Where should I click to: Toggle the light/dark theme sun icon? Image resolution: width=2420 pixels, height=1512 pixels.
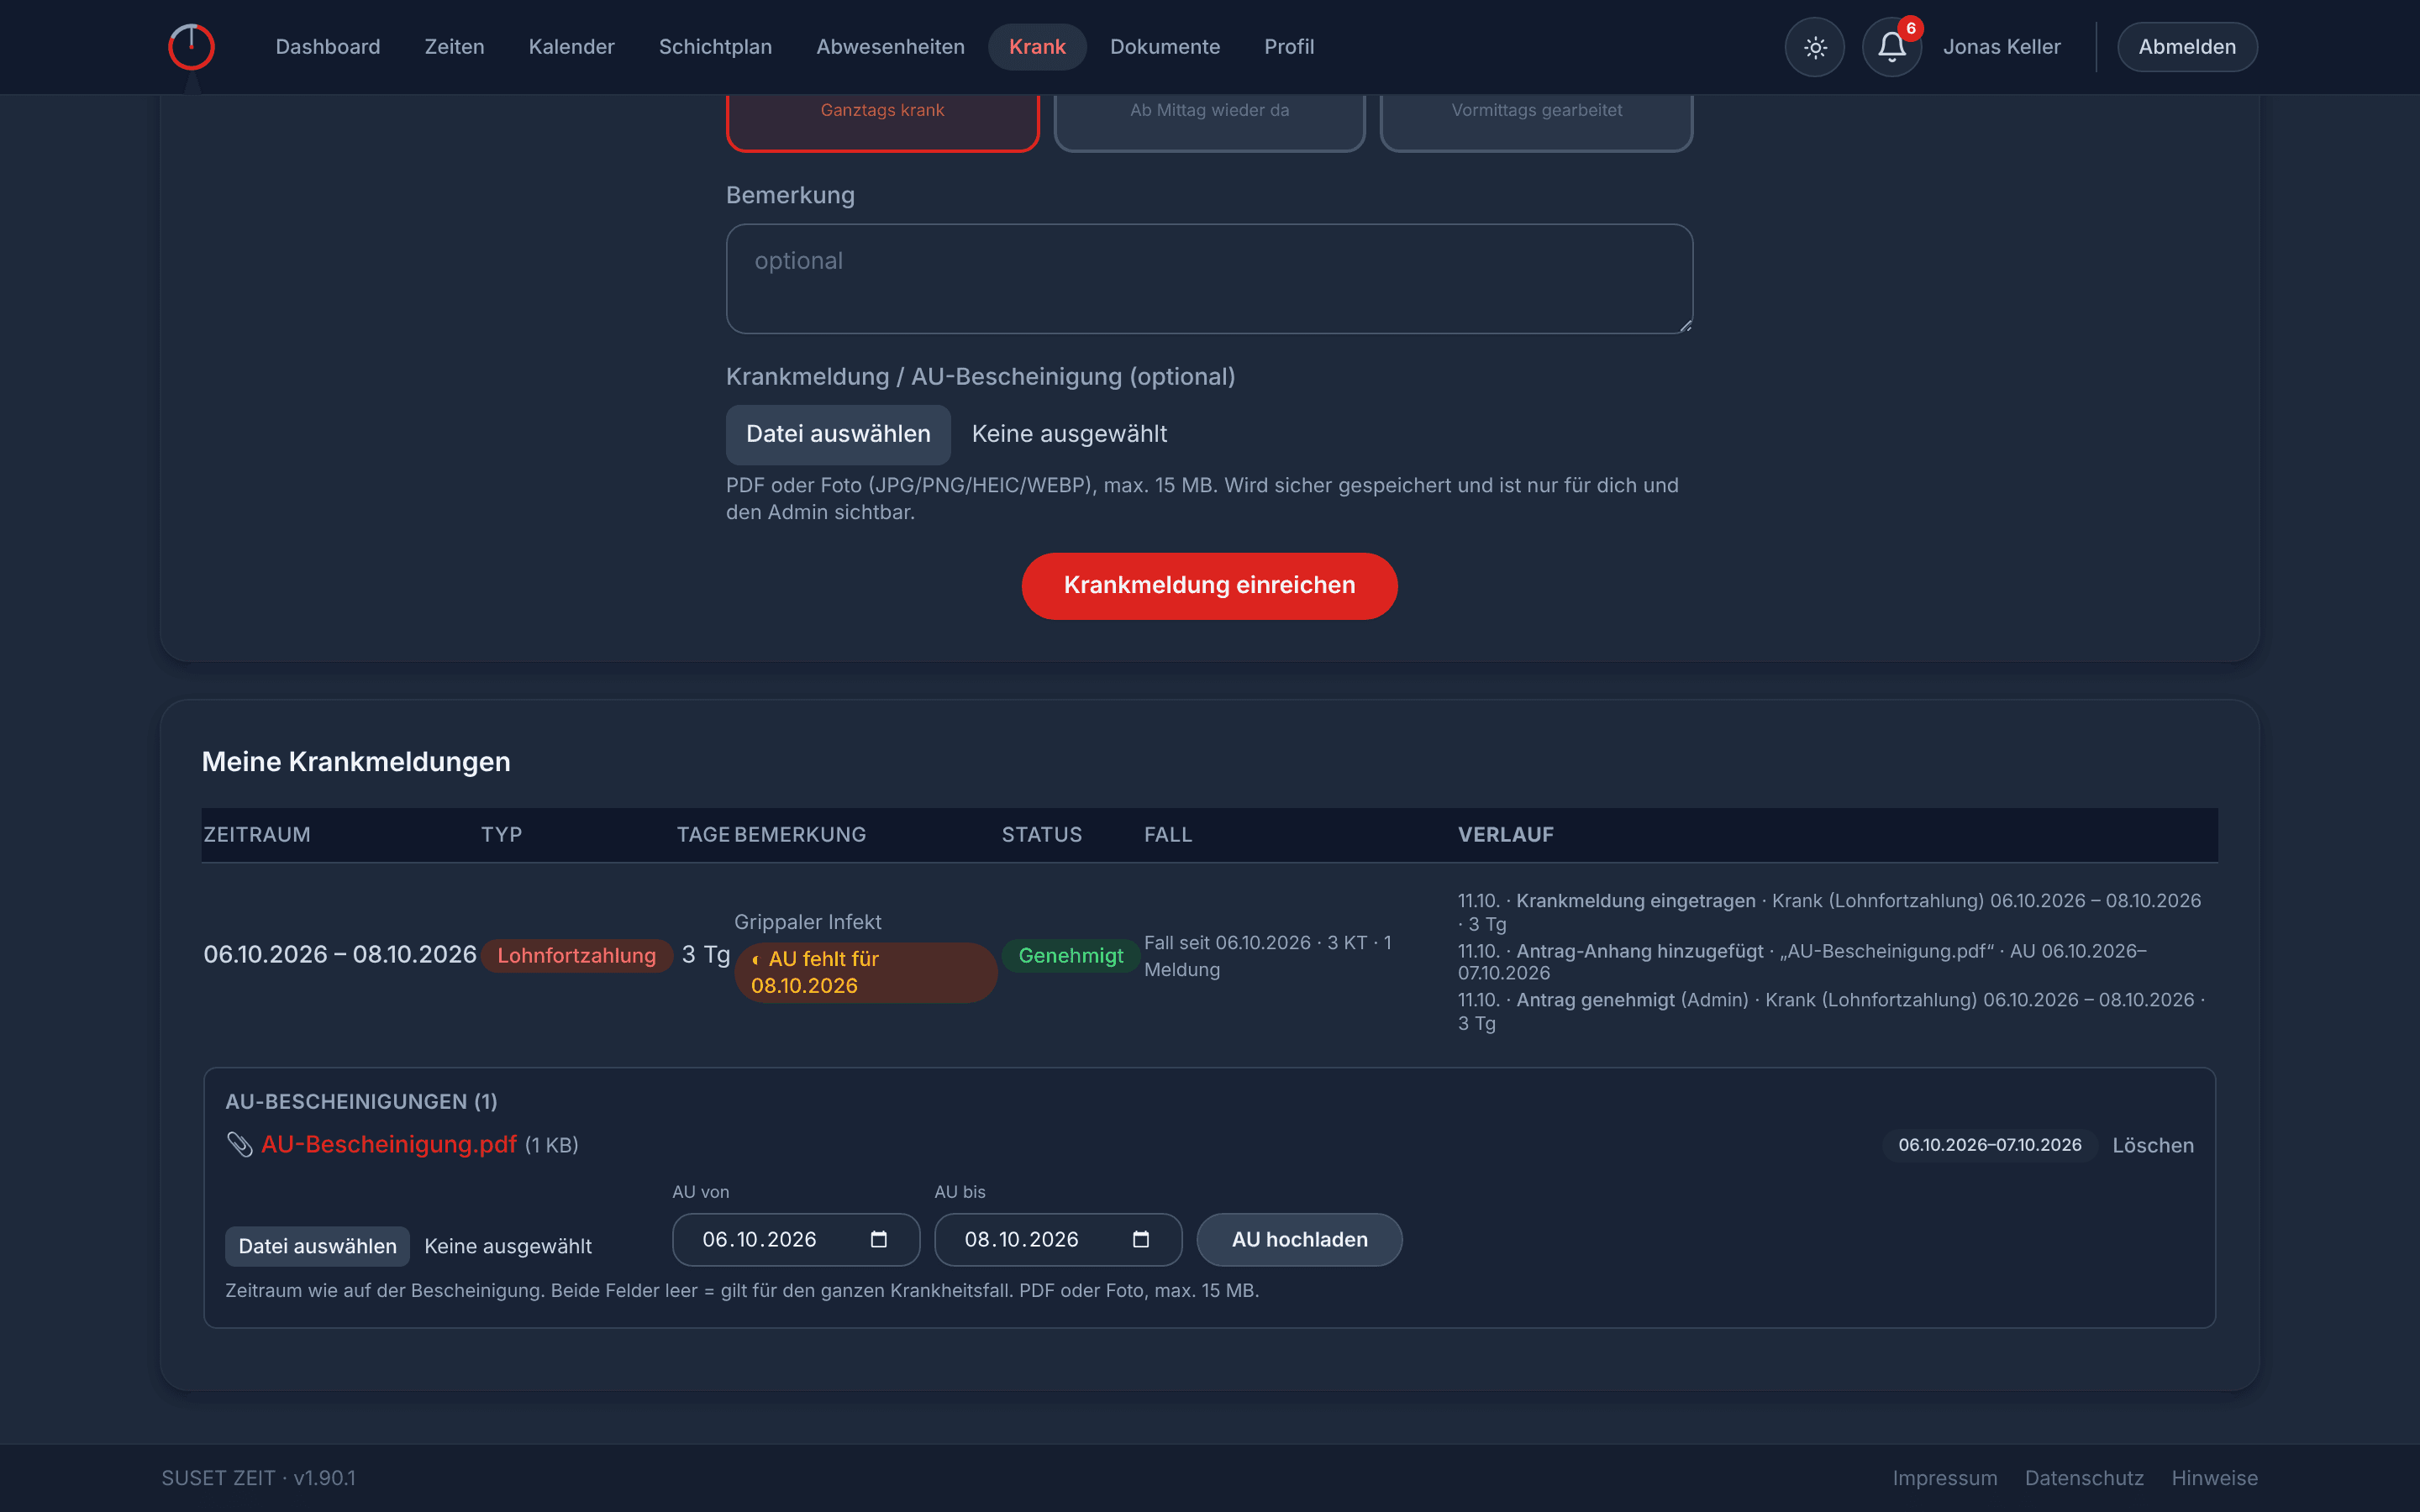click(1815, 47)
